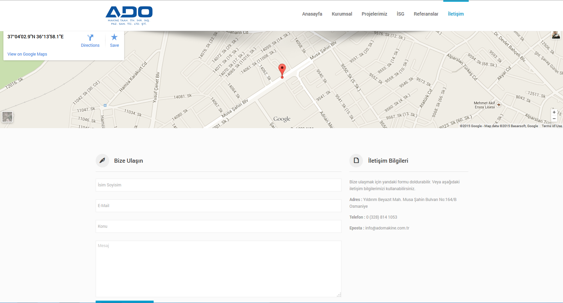Select the İSG menu item
The image size is (563, 303).
coord(400,14)
